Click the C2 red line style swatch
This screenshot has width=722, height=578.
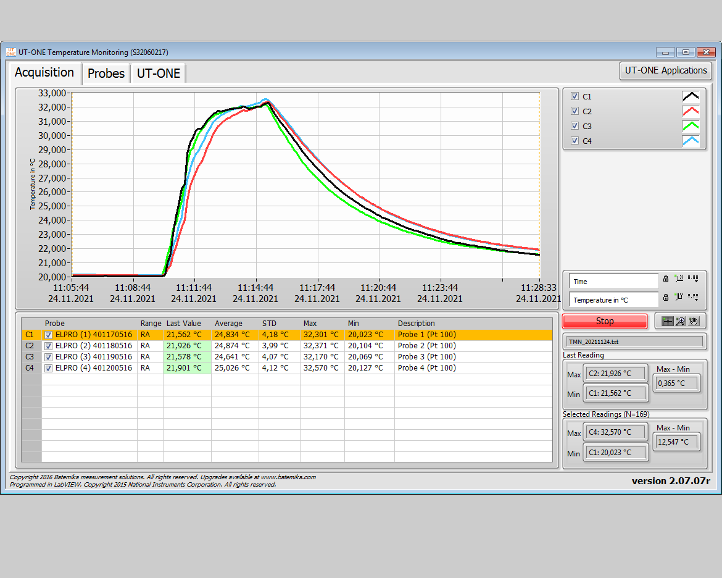pos(691,111)
